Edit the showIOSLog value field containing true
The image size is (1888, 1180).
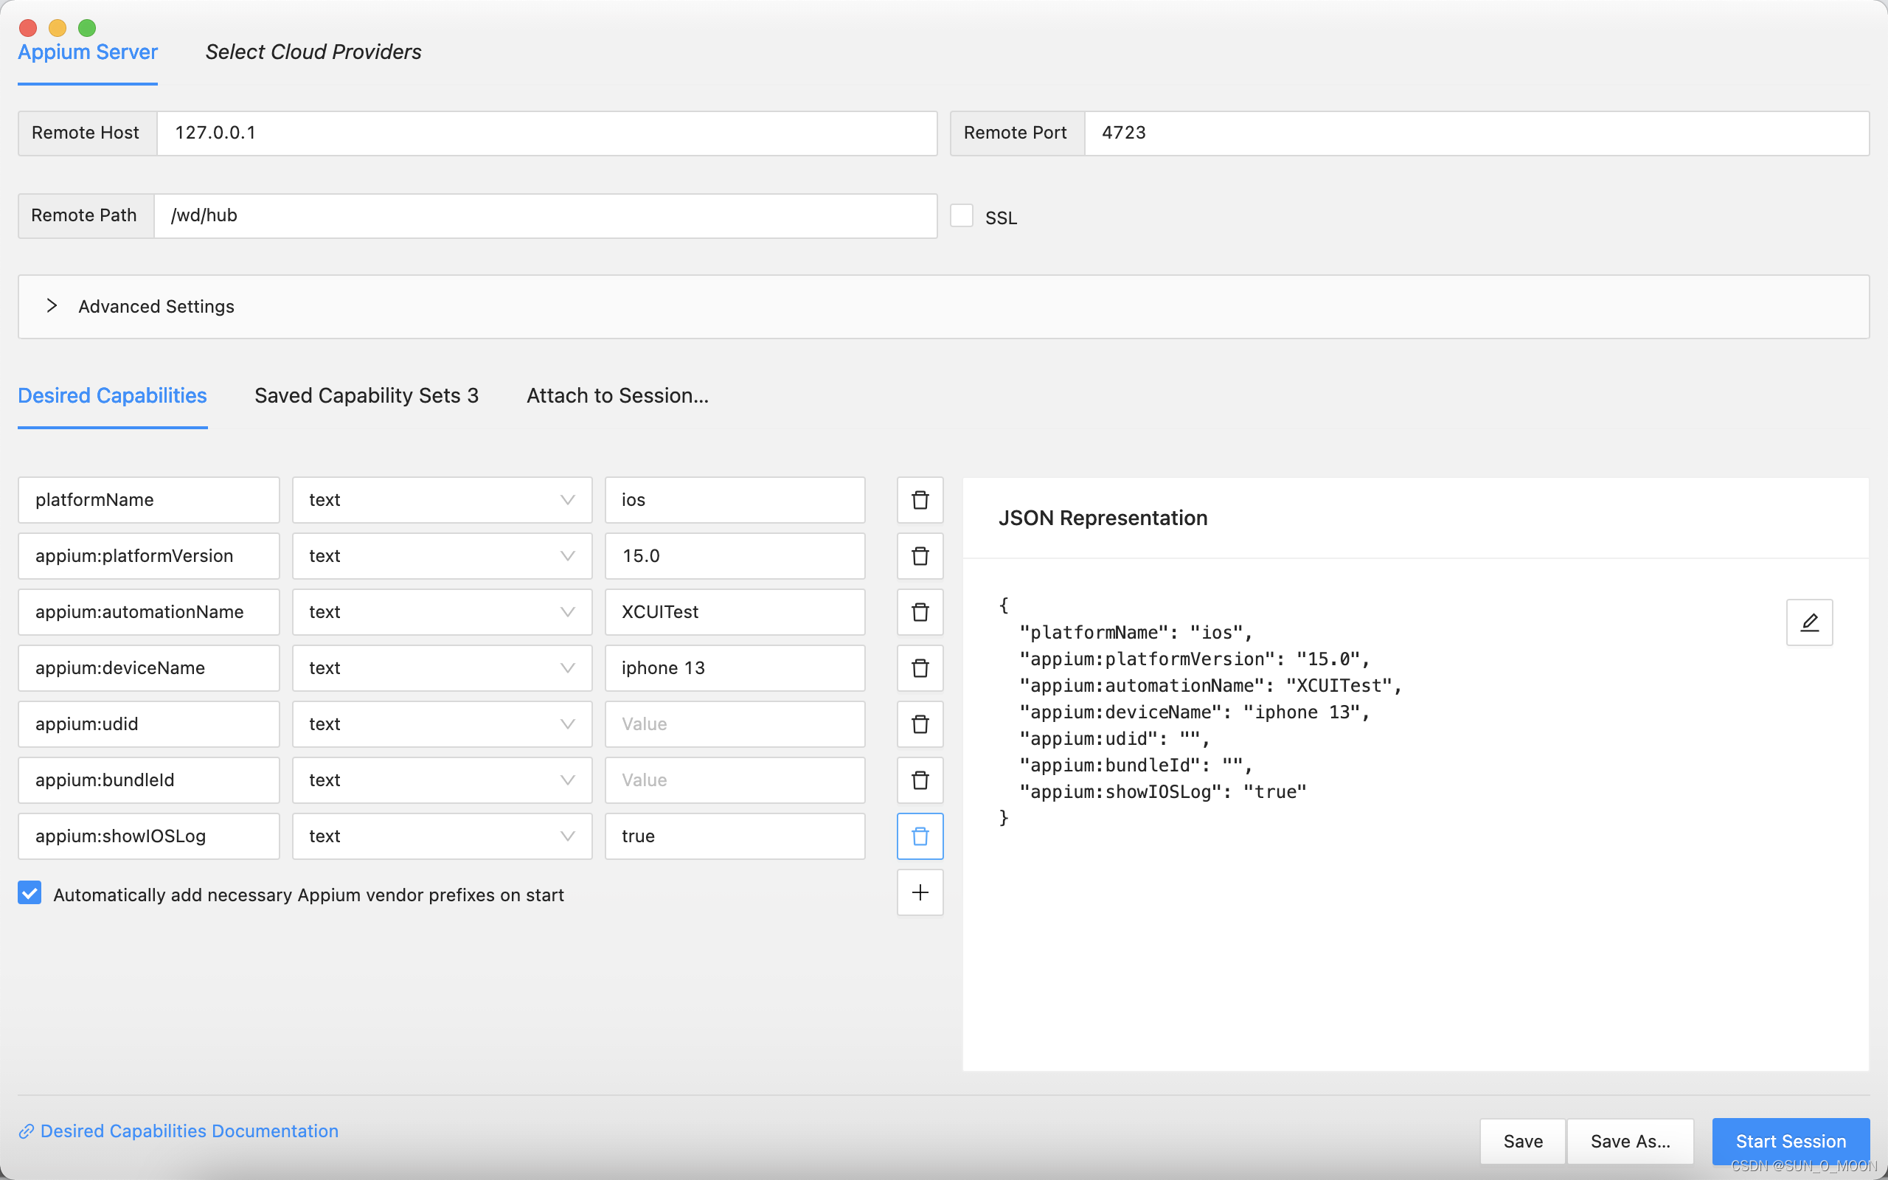pos(735,836)
